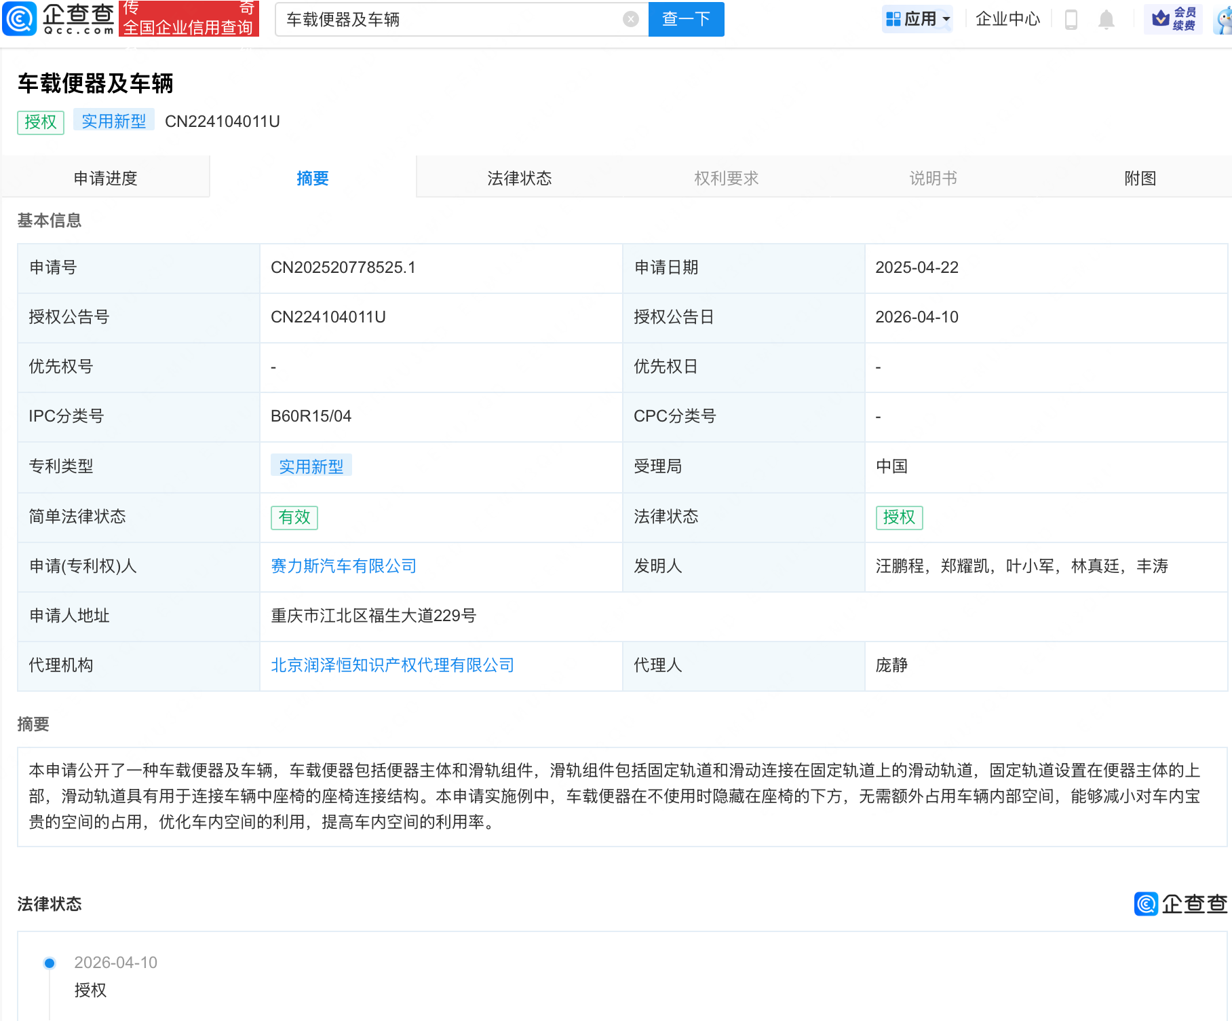The height and width of the screenshot is (1021, 1232).
Task: Switch to the 法律状态 tab
Action: [x=519, y=178]
